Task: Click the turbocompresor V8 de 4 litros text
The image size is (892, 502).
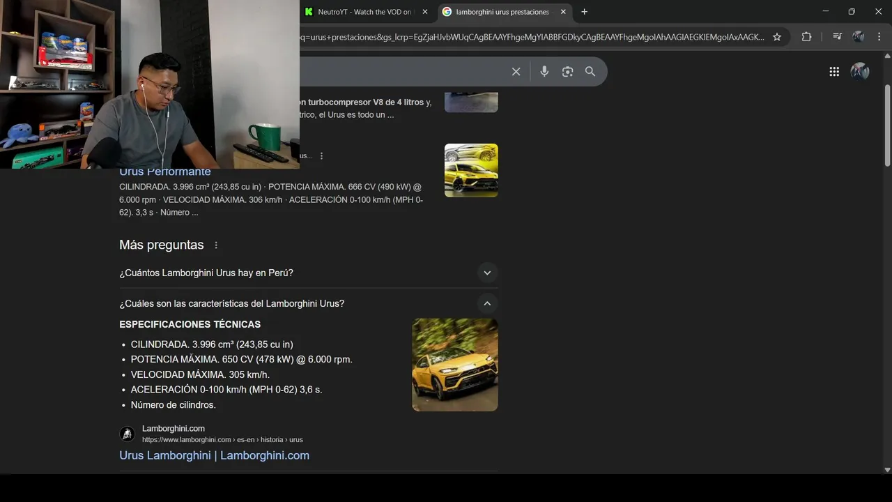Action: pos(365,102)
